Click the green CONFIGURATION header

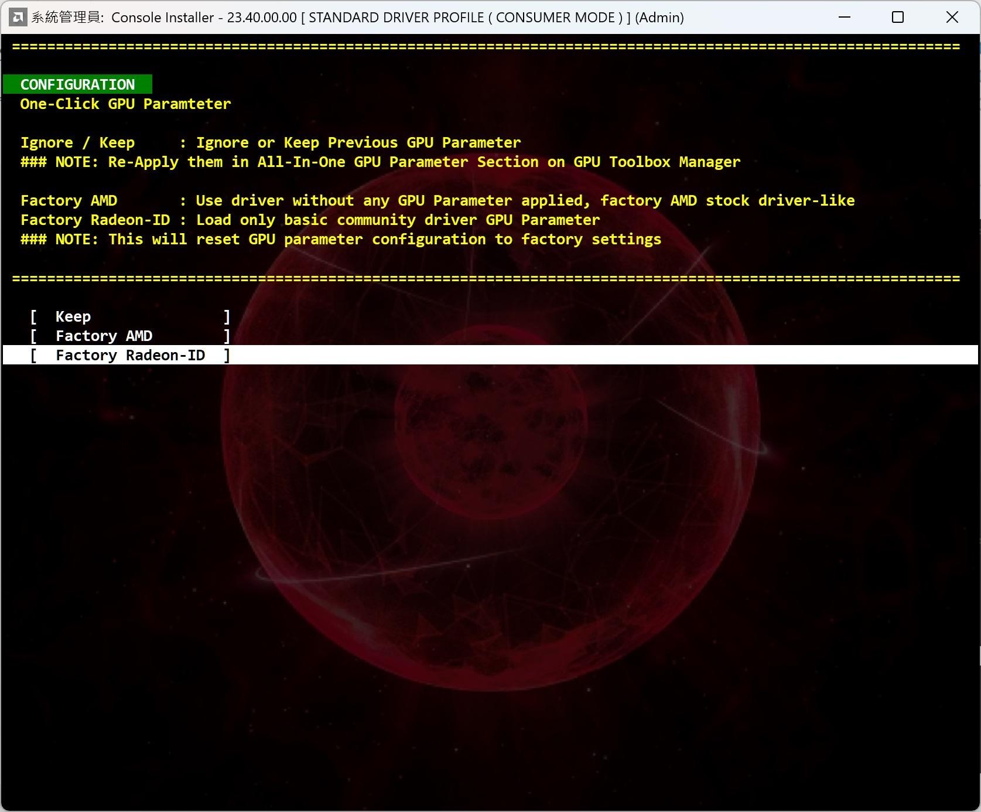click(x=77, y=84)
